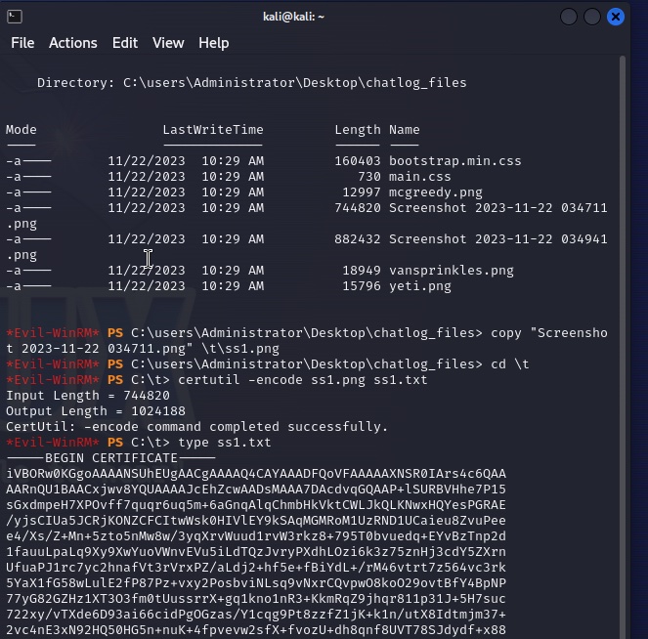Open the Help menu
The width and height of the screenshot is (648, 639).
coord(213,43)
